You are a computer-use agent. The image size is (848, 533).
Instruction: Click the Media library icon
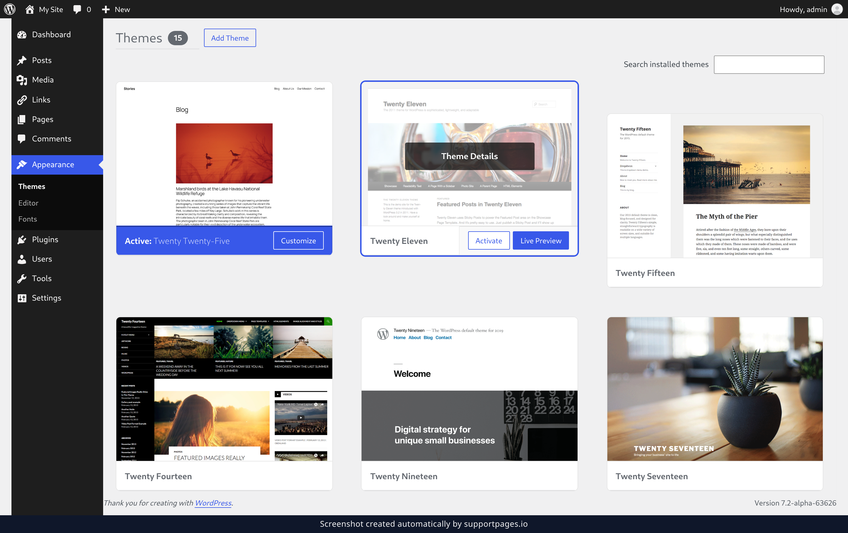(22, 80)
